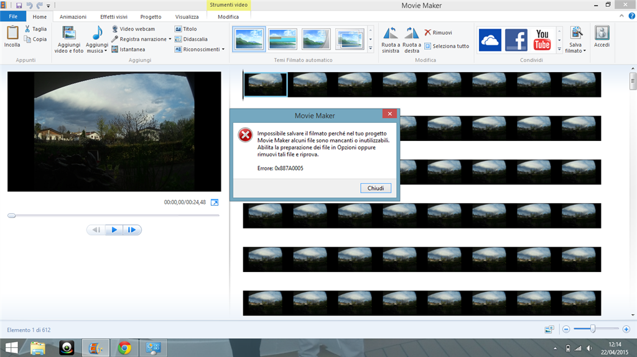Click the Incolla paste icon

[x=12, y=33]
